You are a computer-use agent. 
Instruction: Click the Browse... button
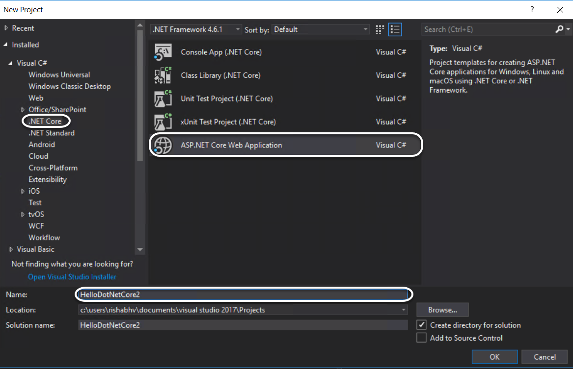tap(442, 310)
